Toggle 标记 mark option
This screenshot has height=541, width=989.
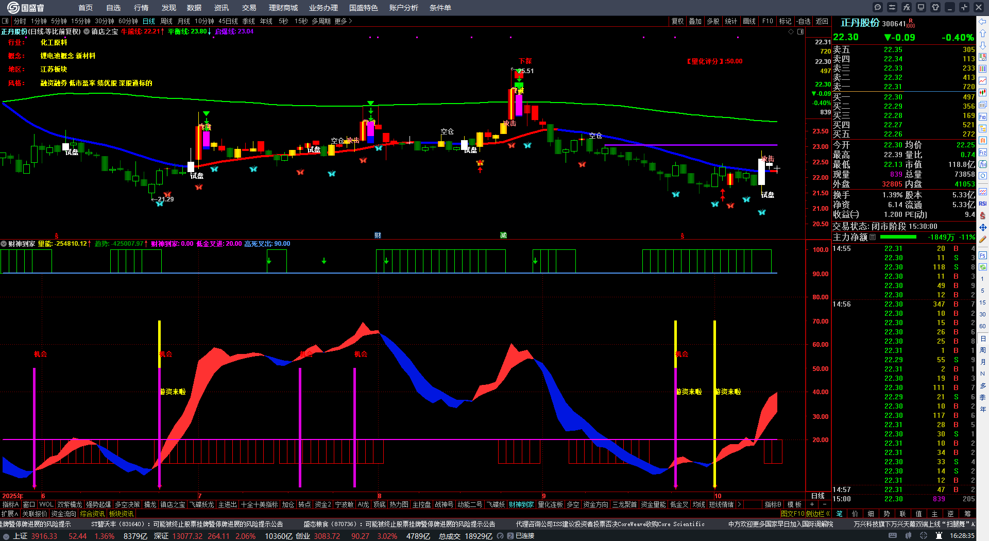point(785,21)
